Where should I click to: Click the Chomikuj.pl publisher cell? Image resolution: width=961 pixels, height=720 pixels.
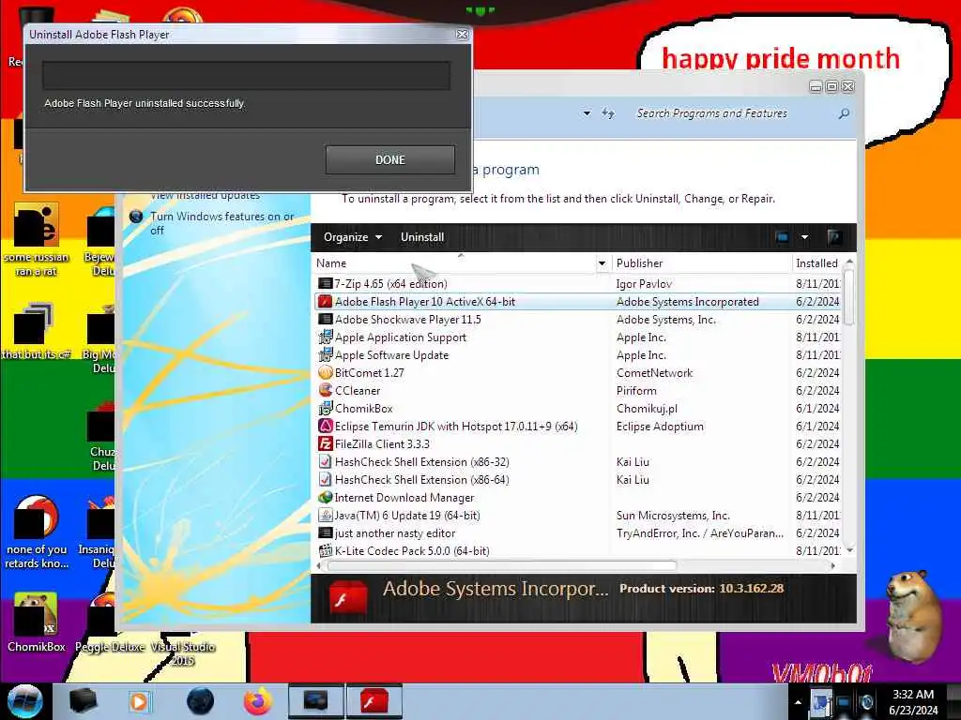click(648, 408)
